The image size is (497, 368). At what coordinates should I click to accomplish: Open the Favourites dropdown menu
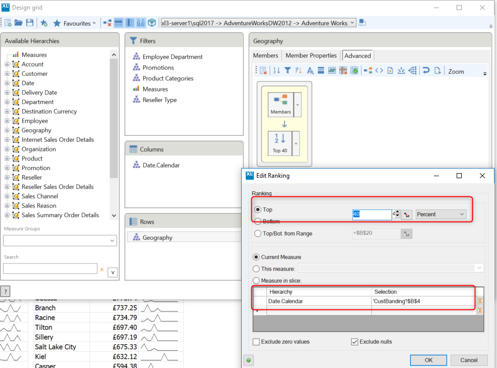point(74,23)
